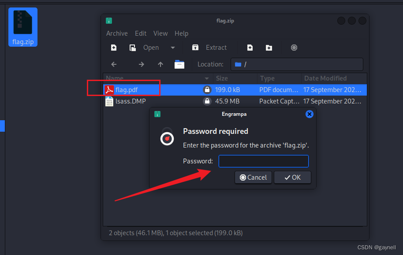Screen dimensions: 403x255
Task: Go back using the navigation arrow
Action: click(114, 64)
